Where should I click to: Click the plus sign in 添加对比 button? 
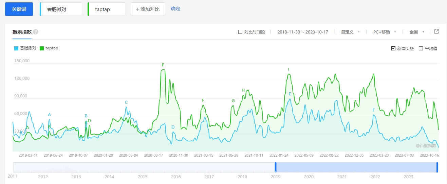(x=137, y=9)
